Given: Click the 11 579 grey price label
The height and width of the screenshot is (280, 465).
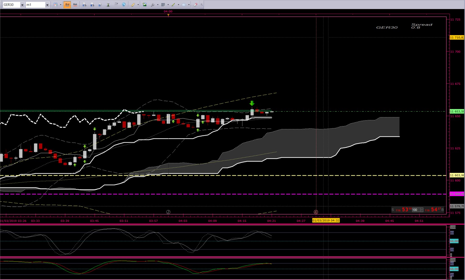Looking at the screenshot, I should pos(457,206).
